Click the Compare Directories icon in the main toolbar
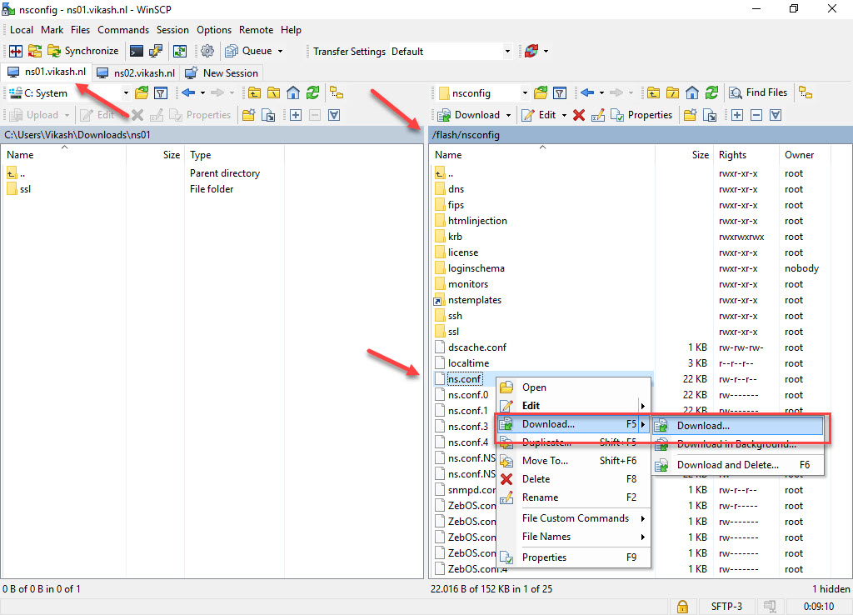 16,51
